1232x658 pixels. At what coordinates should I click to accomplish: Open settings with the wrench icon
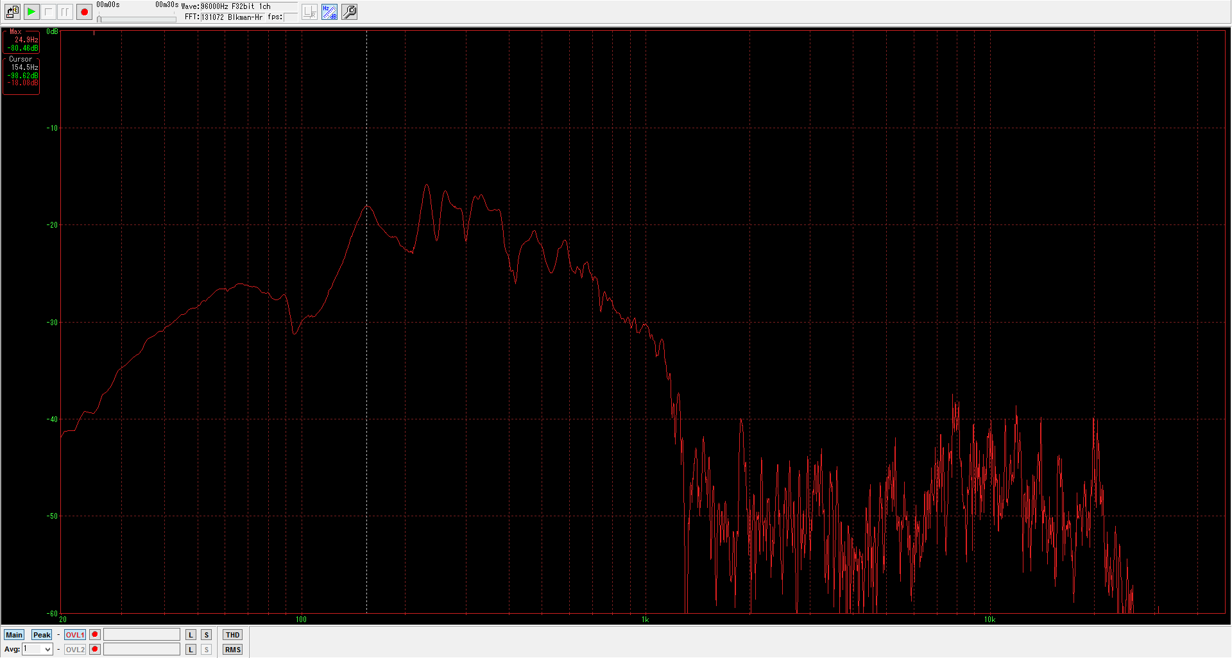click(349, 12)
